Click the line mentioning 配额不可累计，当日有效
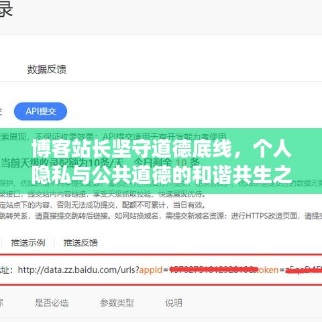The height and width of the screenshot is (322, 322). click(x=103, y=205)
